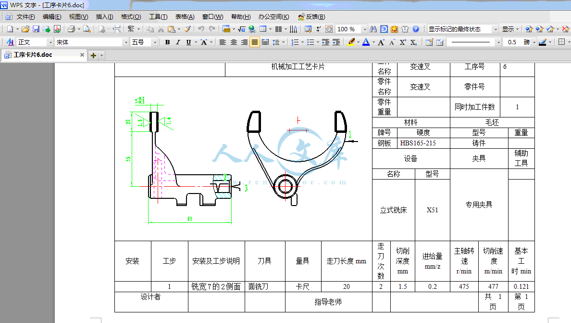
Task: Align text to the right
Action: click(x=244, y=42)
